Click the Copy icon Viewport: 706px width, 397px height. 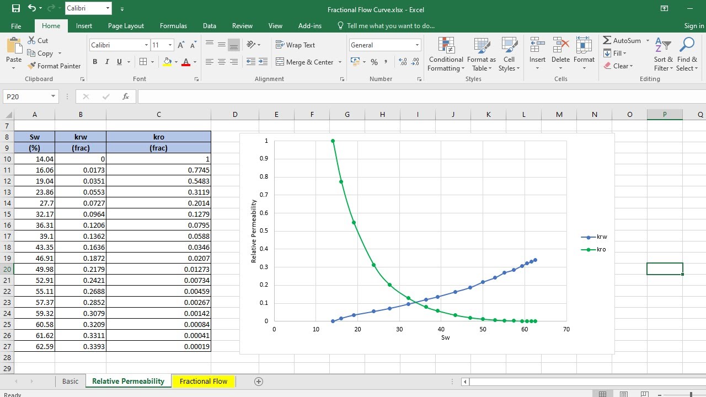[x=31, y=53]
